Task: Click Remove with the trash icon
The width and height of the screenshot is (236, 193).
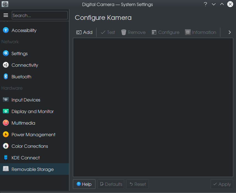Action: [x=133, y=32]
